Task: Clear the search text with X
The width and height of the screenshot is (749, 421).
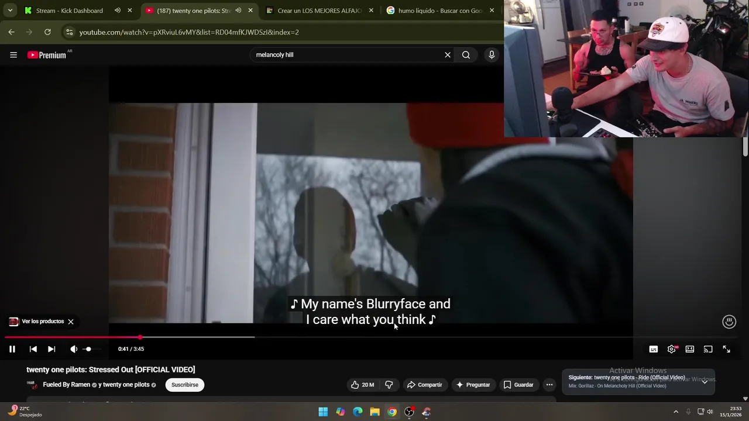Action: coord(448,55)
